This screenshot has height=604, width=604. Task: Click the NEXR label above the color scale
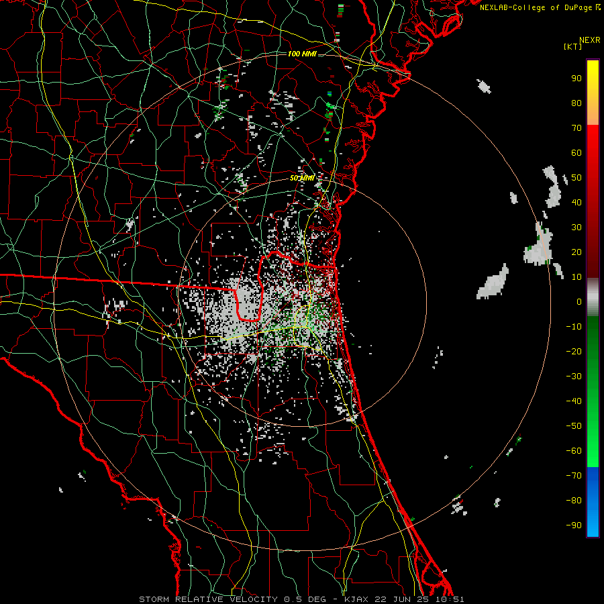tap(590, 40)
